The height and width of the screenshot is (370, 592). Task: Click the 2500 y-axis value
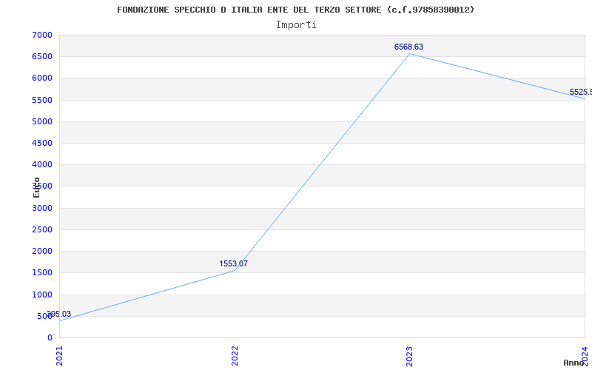(x=42, y=229)
